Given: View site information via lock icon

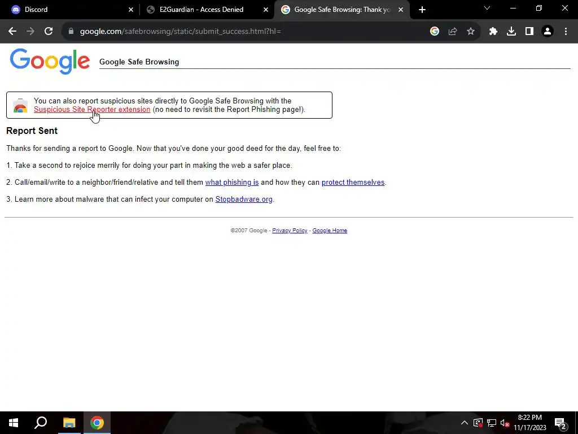Looking at the screenshot, I should pos(71,32).
